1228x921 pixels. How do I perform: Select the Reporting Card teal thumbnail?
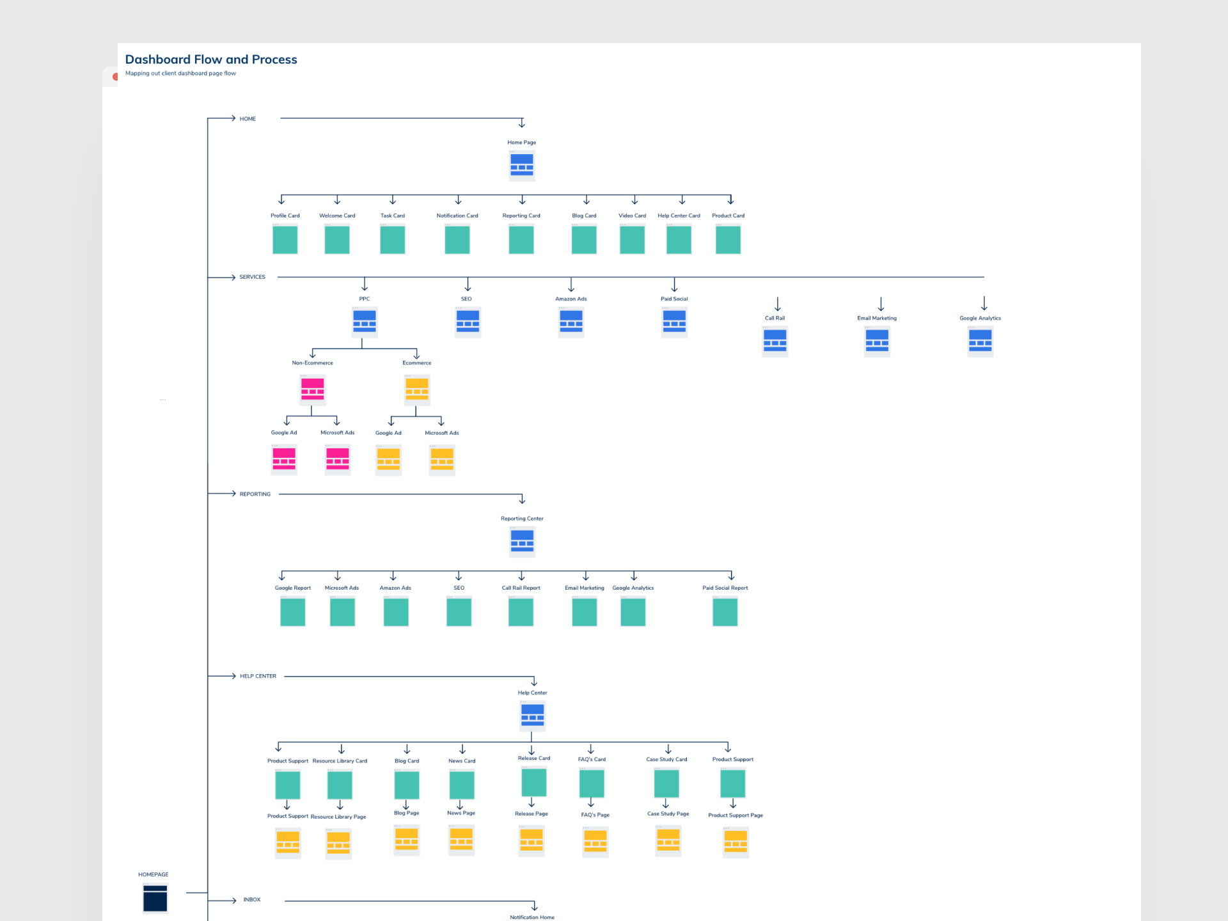point(521,239)
